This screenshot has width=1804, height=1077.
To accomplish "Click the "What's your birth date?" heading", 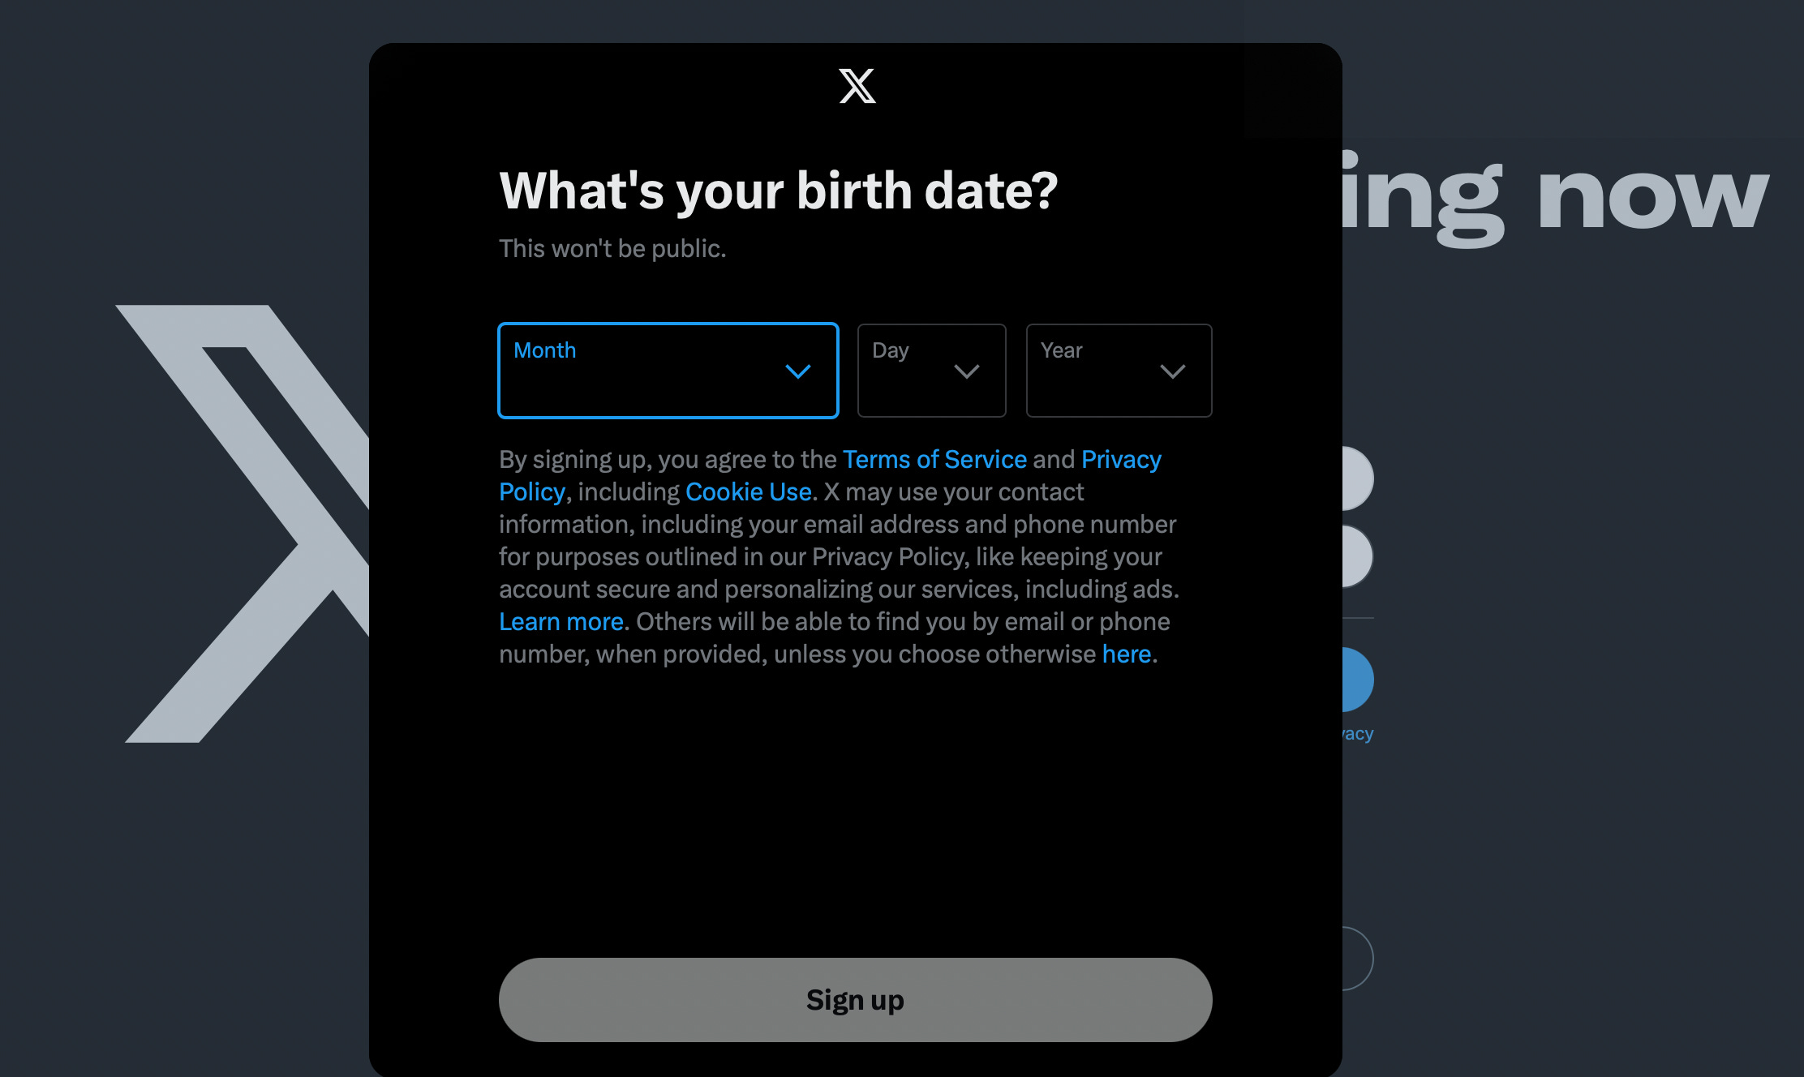I will (778, 191).
